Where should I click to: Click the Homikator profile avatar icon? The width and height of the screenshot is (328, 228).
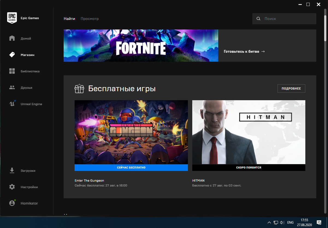tap(12, 203)
